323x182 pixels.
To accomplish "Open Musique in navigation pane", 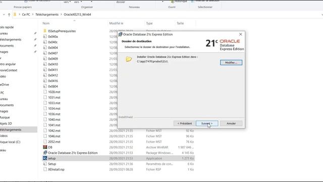I will 5,117.
